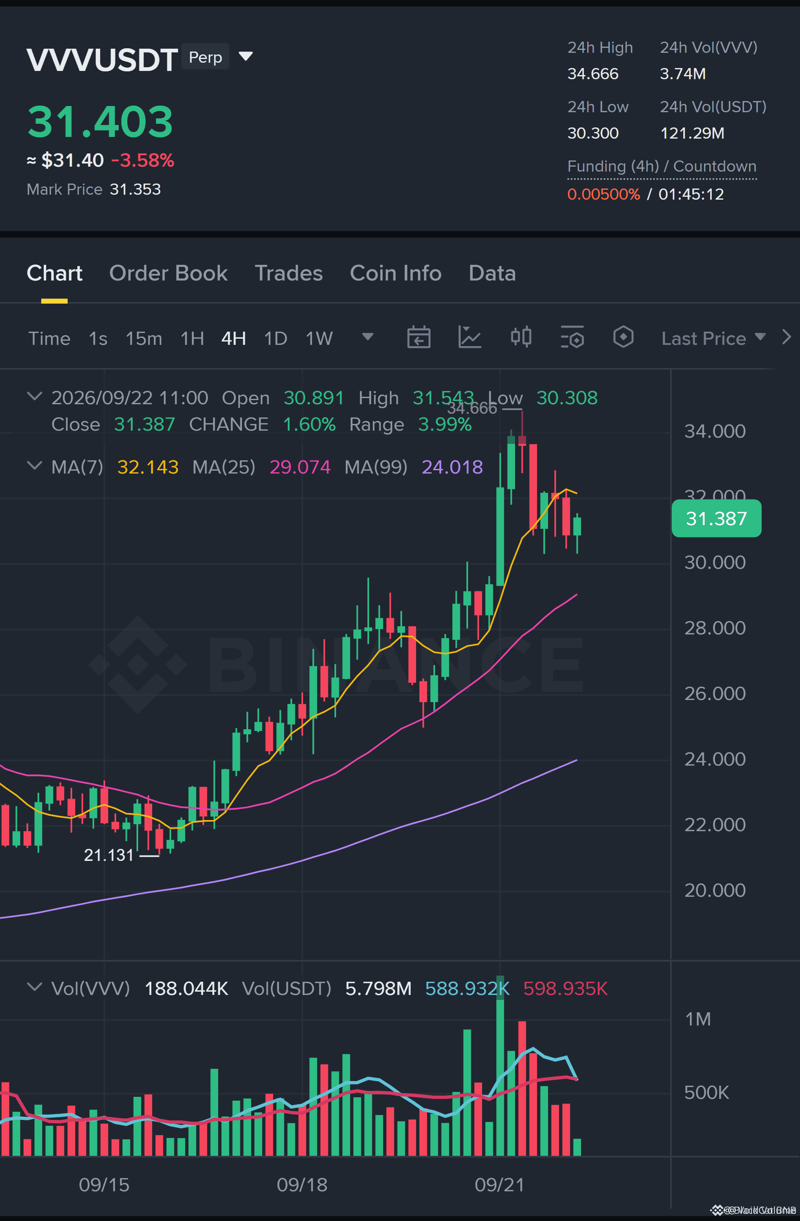Switch chart interval to 15m

(x=144, y=339)
